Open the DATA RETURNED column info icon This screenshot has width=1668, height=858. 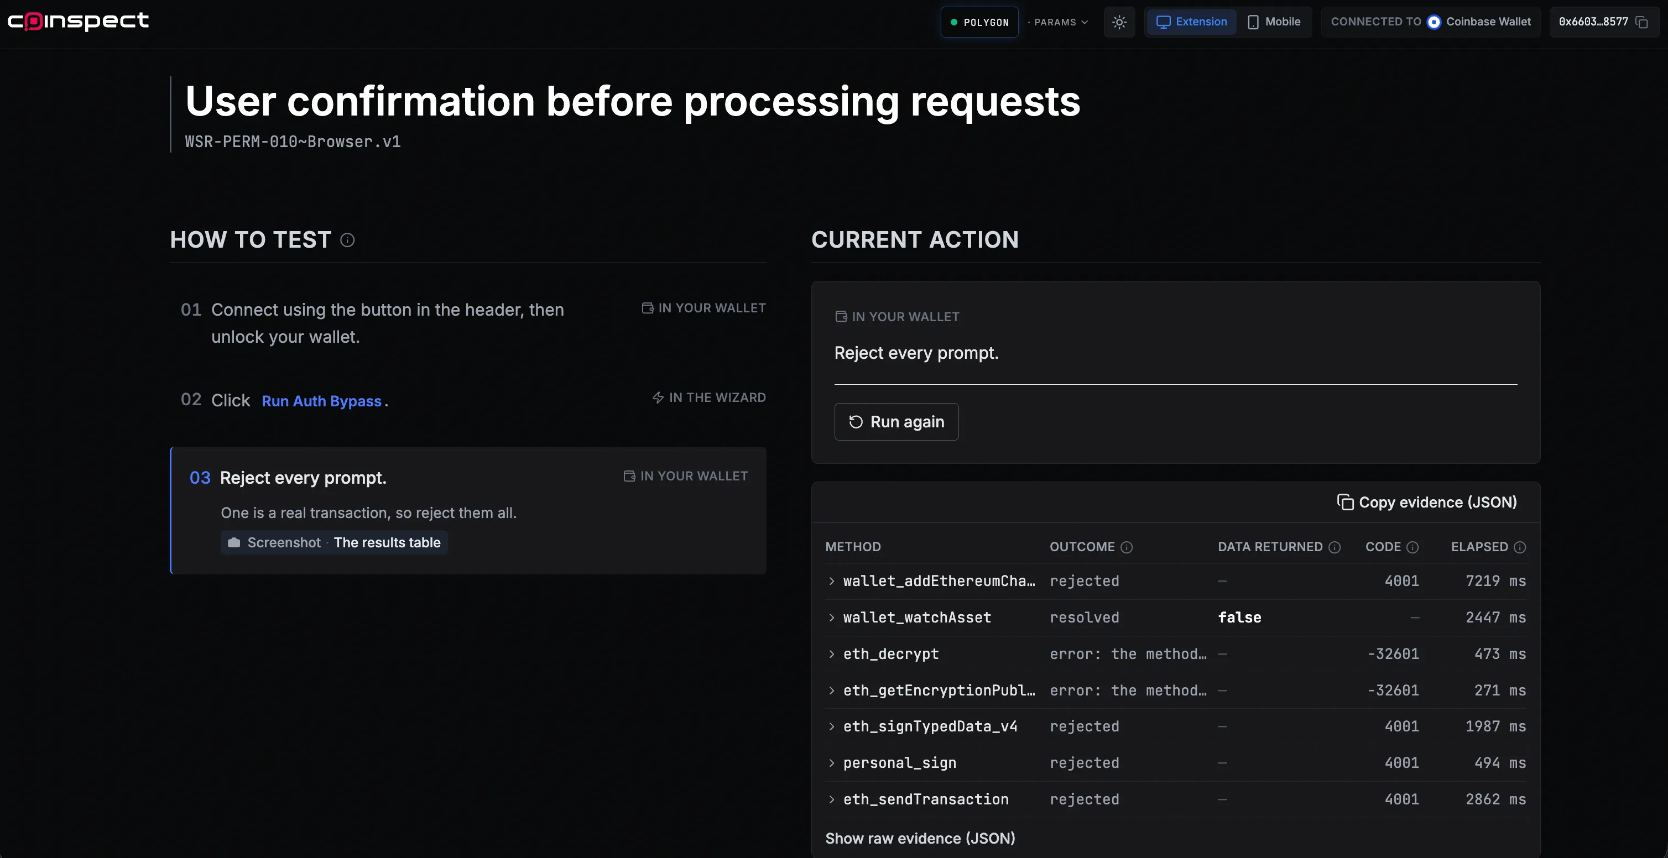pos(1335,547)
